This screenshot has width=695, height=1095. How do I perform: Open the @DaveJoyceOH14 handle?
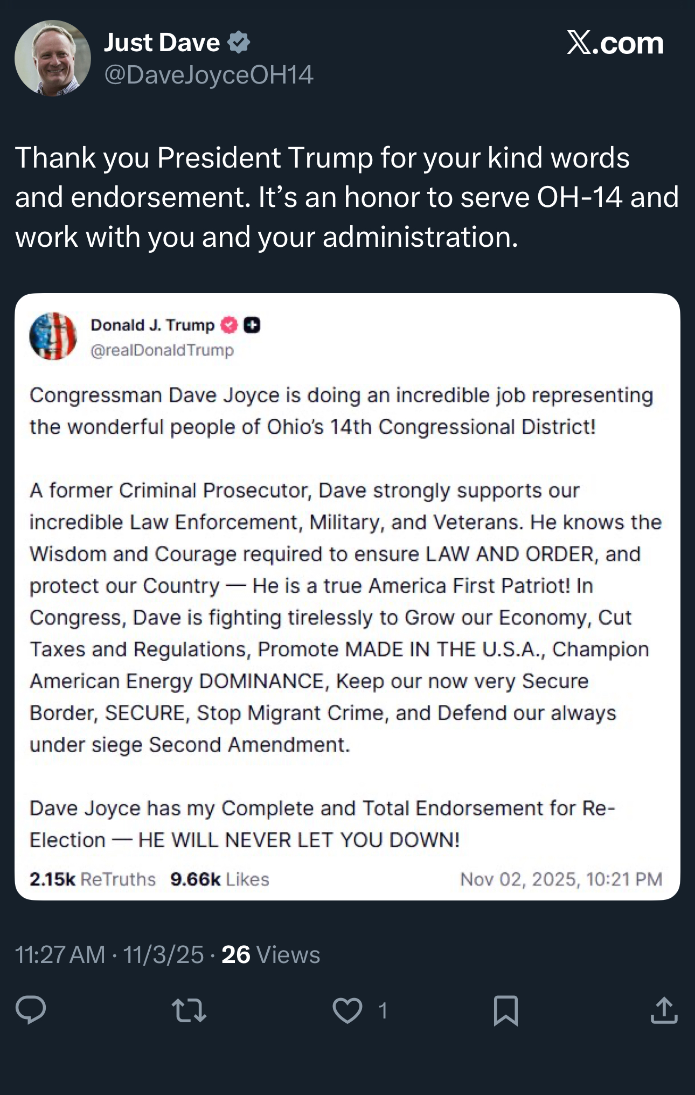click(x=208, y=74)
